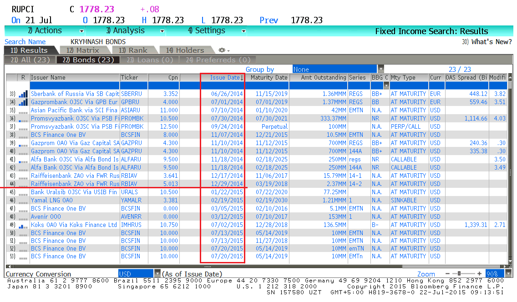This screenshot has width=517, height=302.
Task: Click the PERP/CALL maturity type cell
Action: point(405,127)
